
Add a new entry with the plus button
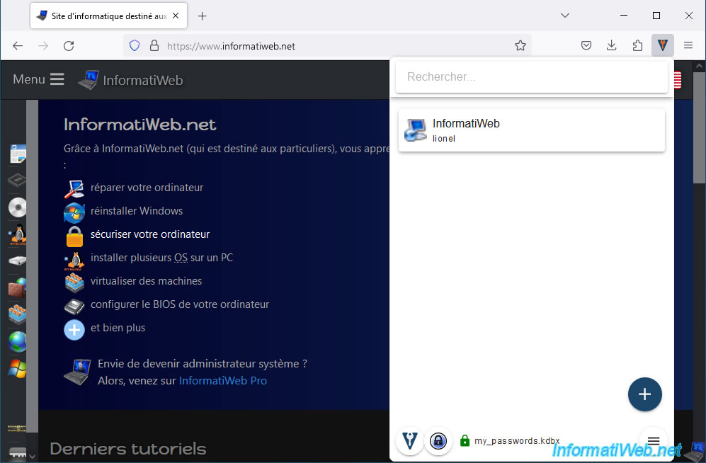tap(644, 394)
